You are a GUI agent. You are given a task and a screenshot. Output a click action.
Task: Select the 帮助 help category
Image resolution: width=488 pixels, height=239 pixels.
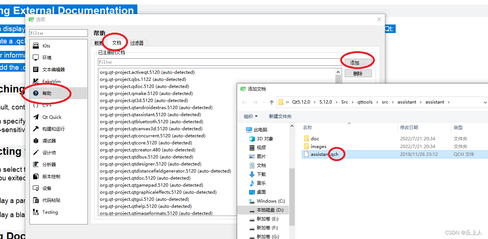[x=58, y=93]
